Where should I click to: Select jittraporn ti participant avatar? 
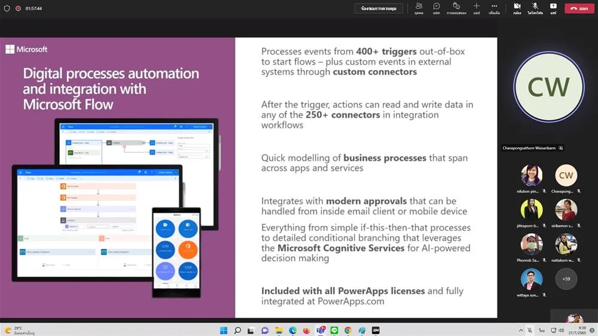[532, 210]
